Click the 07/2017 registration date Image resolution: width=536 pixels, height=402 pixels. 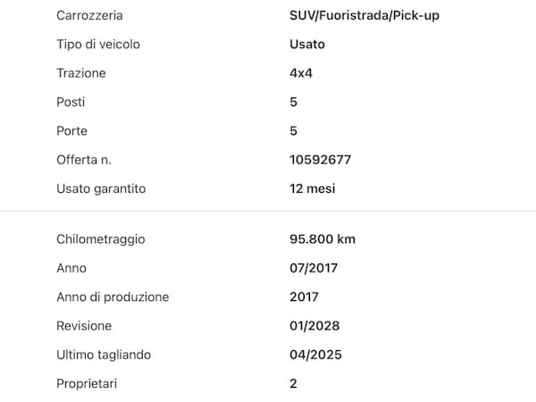(314, 268)
